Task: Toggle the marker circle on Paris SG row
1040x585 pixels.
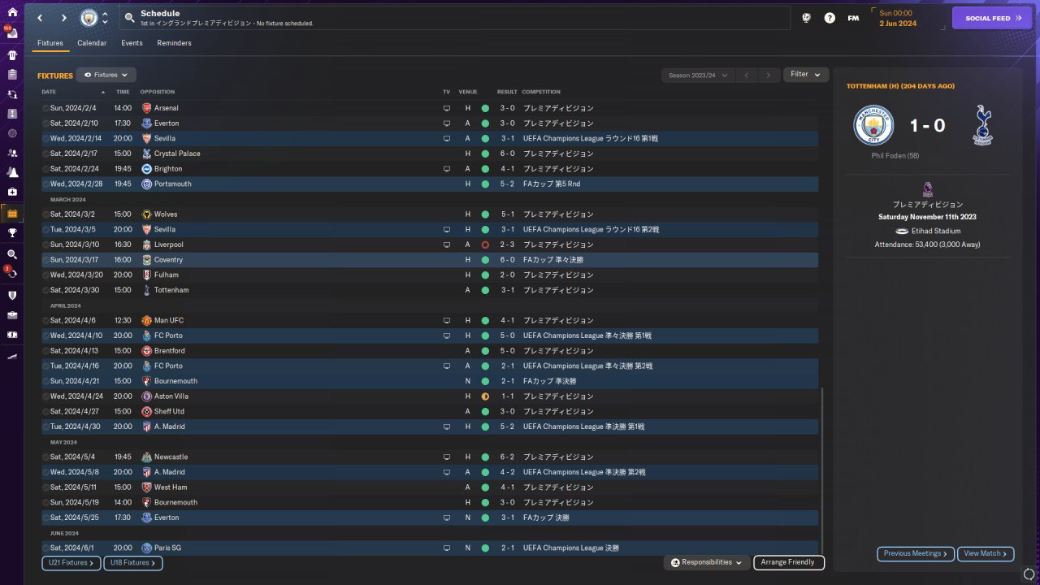Action: coord(45,548)
